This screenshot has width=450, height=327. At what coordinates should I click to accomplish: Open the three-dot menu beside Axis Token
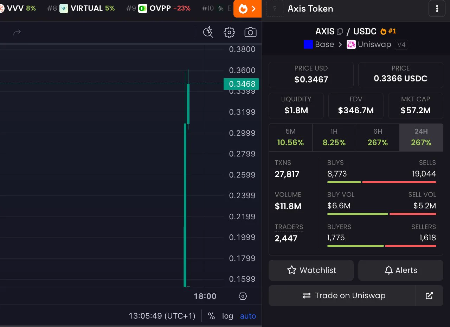437,9
